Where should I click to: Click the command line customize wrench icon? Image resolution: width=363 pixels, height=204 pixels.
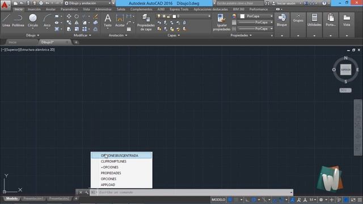(87, 192)
